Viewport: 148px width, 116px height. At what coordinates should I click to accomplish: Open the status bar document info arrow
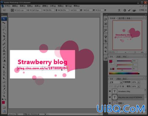[45, 114]
